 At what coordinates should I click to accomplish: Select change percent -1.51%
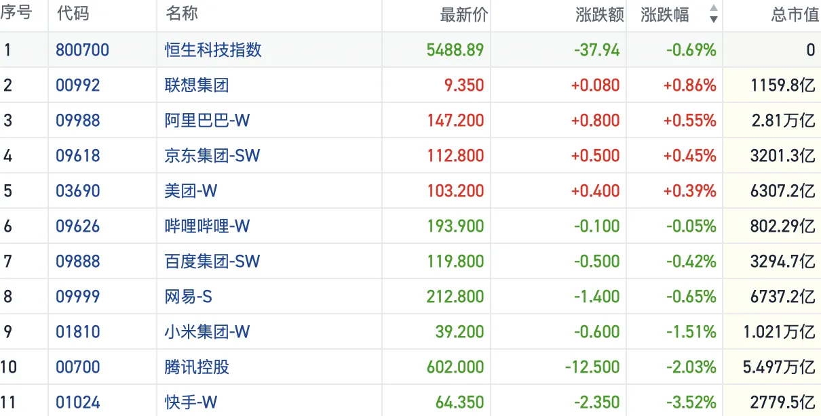point(690,332)
